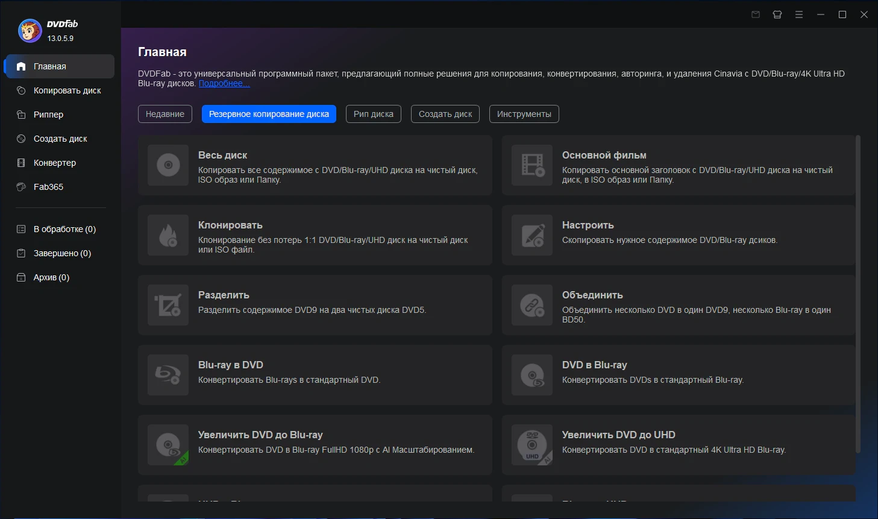
Task: Choose the Основной фильм copy mode title
Action: pyautogui.click(x=604, y=155)
